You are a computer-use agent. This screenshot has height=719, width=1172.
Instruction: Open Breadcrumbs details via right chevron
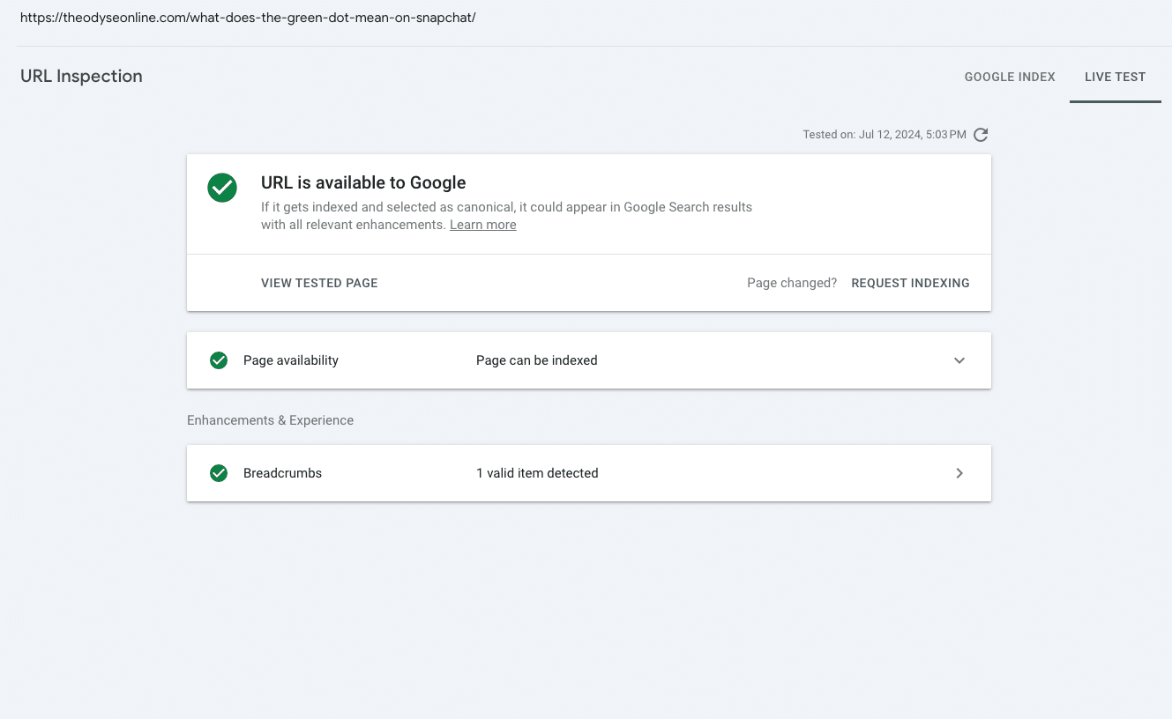pyautogui.click(x=959, y=473)
